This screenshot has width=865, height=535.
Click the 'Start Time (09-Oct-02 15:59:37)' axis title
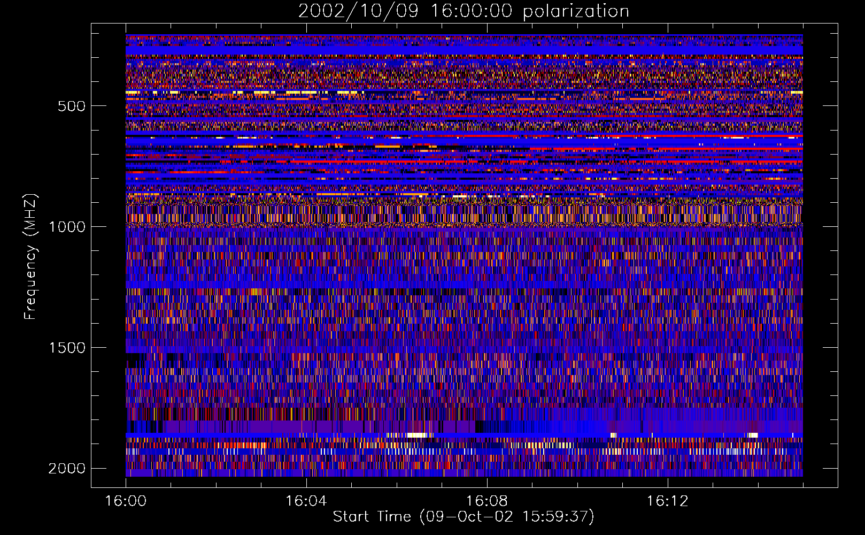(464, 517)
